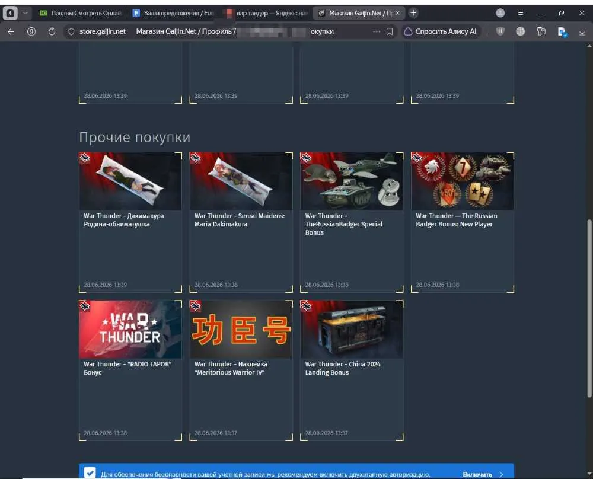Switch to Ваши предложения tab
This screenshot has width=593, height=479.
point(173,13)
